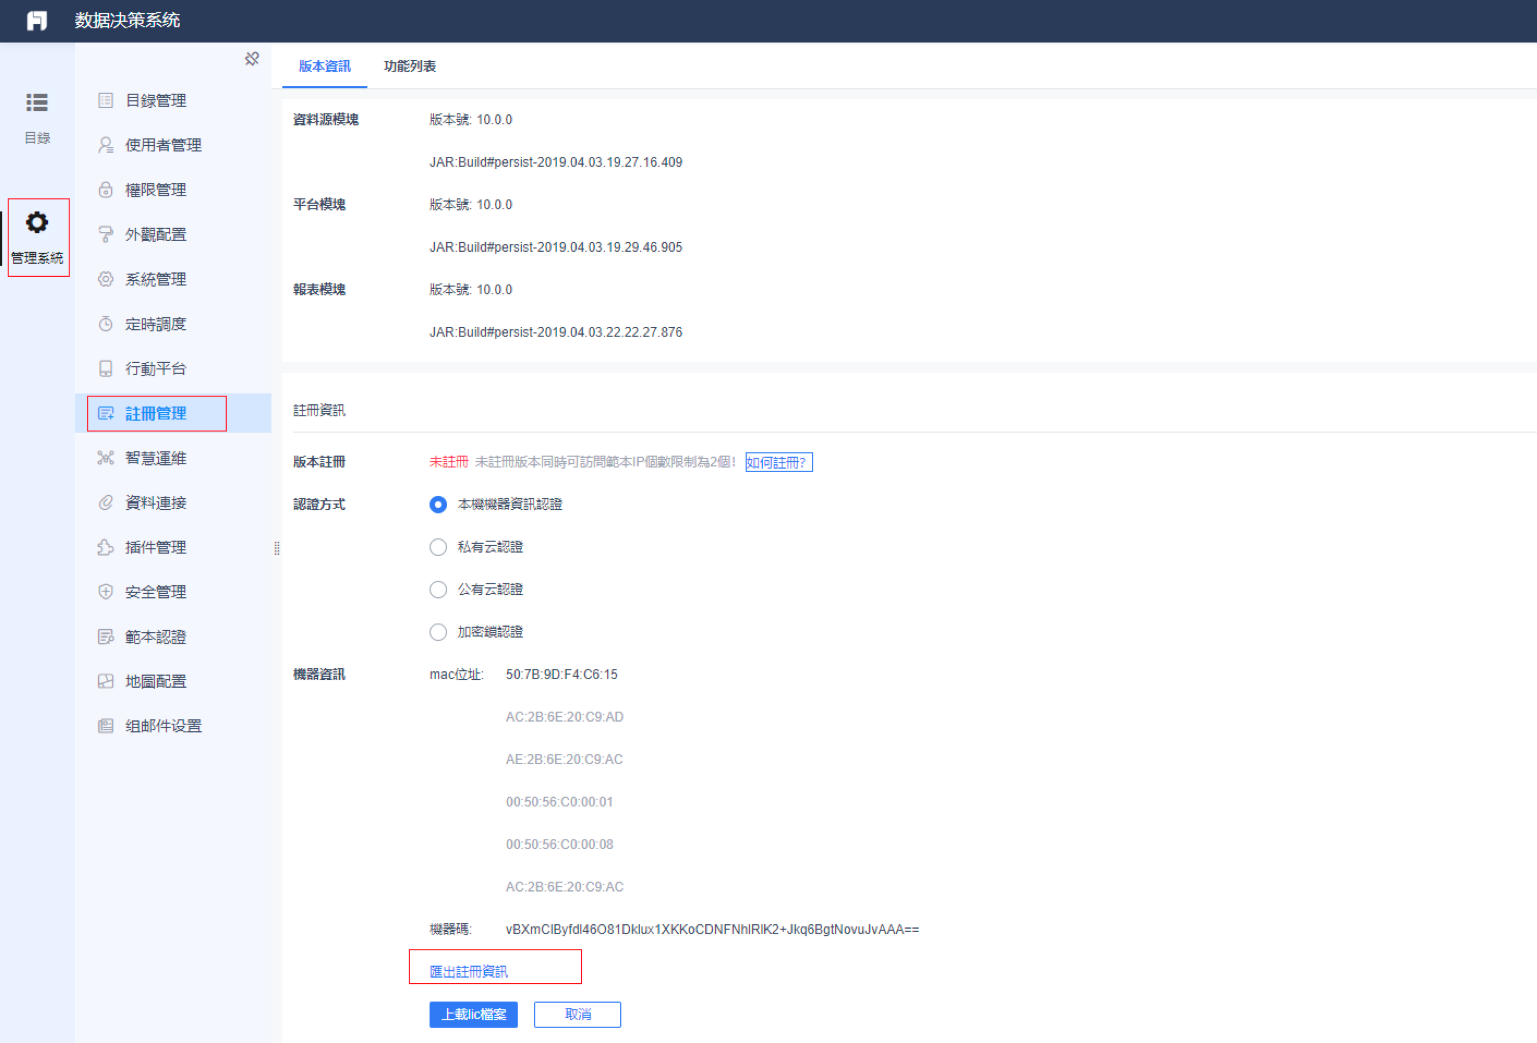The height and width of the screenshot is (1043, 1537).
Task: Click the 上載lic檔案 button
Action: pos(474,1014)
